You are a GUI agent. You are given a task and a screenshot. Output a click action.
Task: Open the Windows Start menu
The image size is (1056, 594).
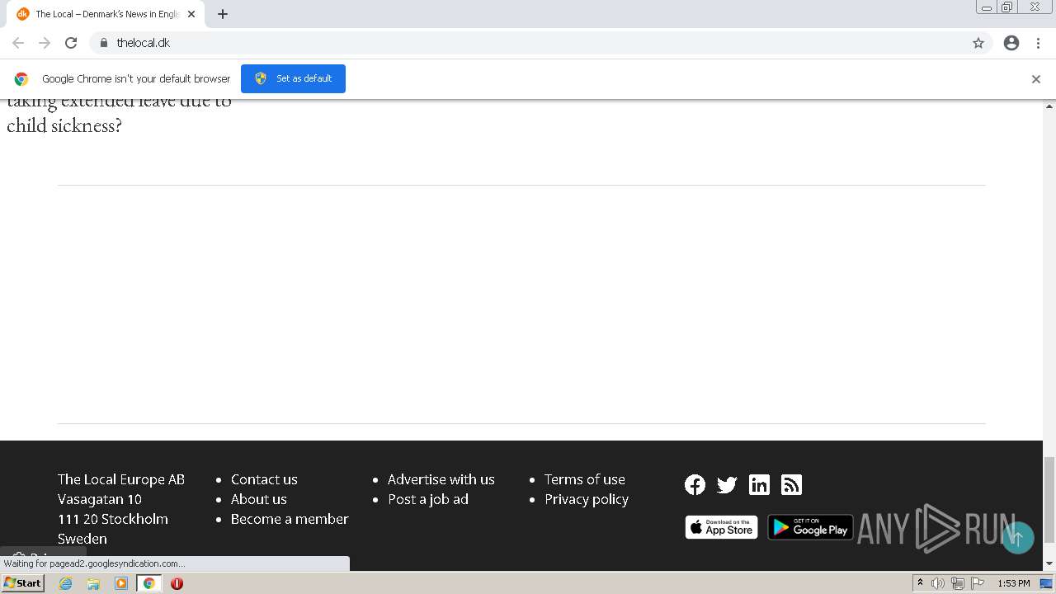[22, 583]
